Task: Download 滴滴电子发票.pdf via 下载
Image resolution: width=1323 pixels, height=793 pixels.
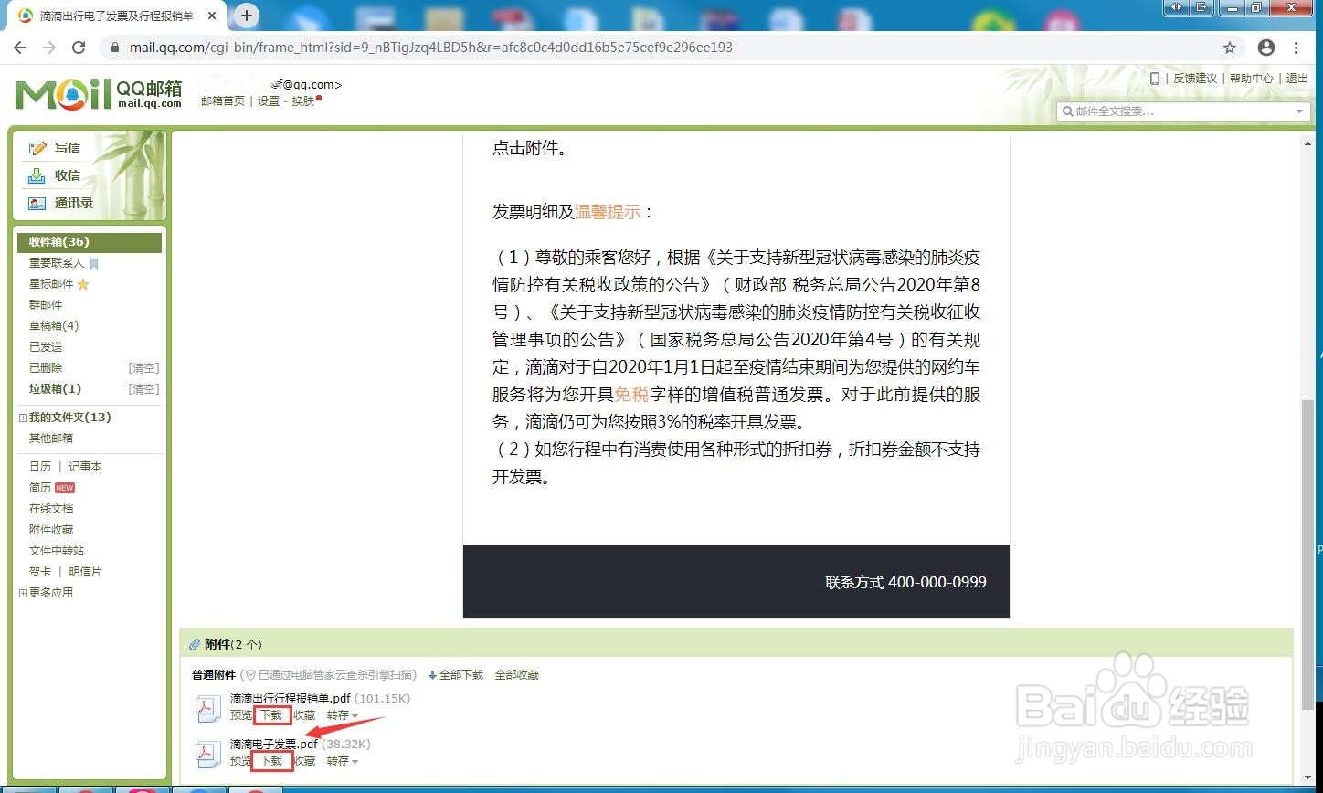Action: tap(271, 761)
